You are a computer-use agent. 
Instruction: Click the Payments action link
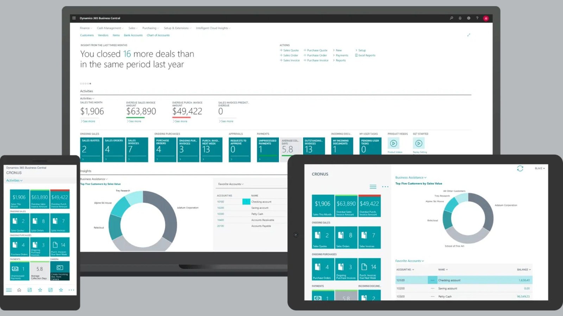[x=341, y=55]
